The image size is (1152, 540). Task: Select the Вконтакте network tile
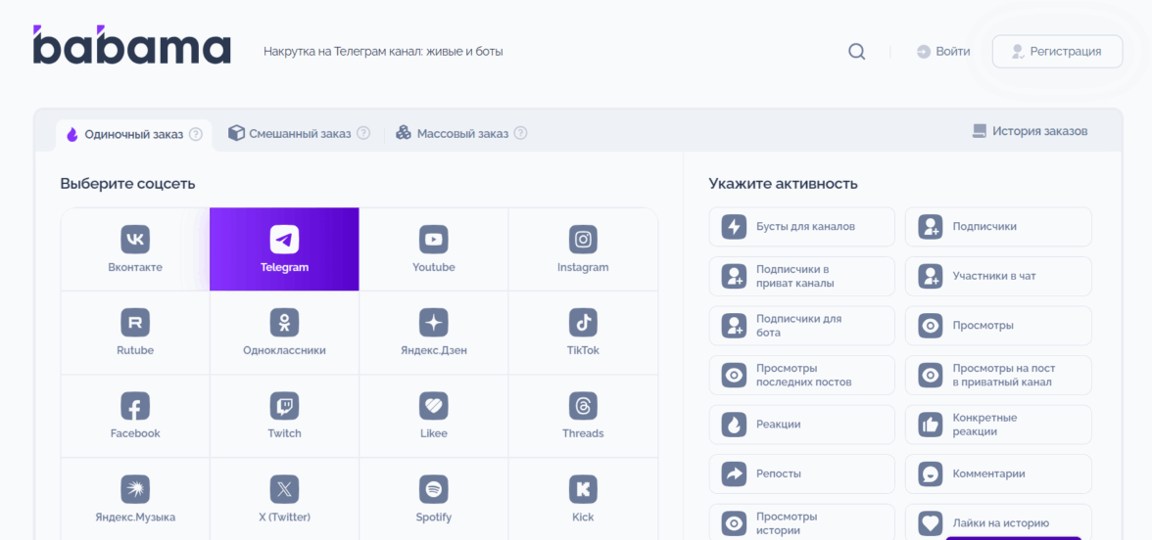pyautogui.click(x=135, y=249)
